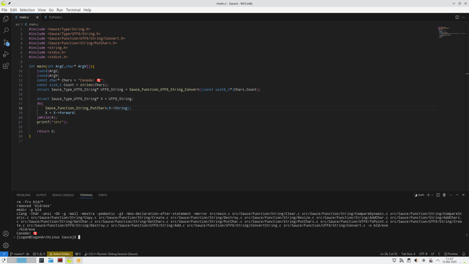The image size is (469, 264).
Task: Change language mode C in status bar
Action: pos(439,254)
